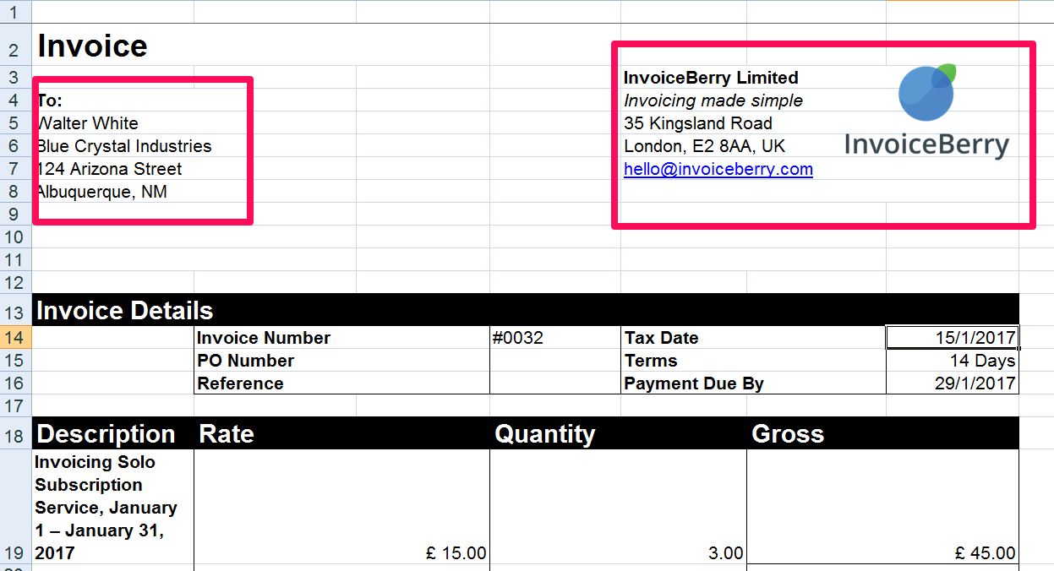Select the 'Albuquerque, NM' cell
Viewport: 1054px width, 571px height.
[113, 192]
